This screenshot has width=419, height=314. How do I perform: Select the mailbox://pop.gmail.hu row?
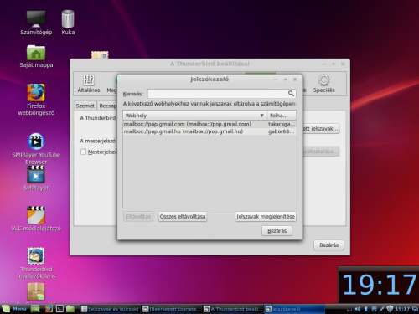209,131
